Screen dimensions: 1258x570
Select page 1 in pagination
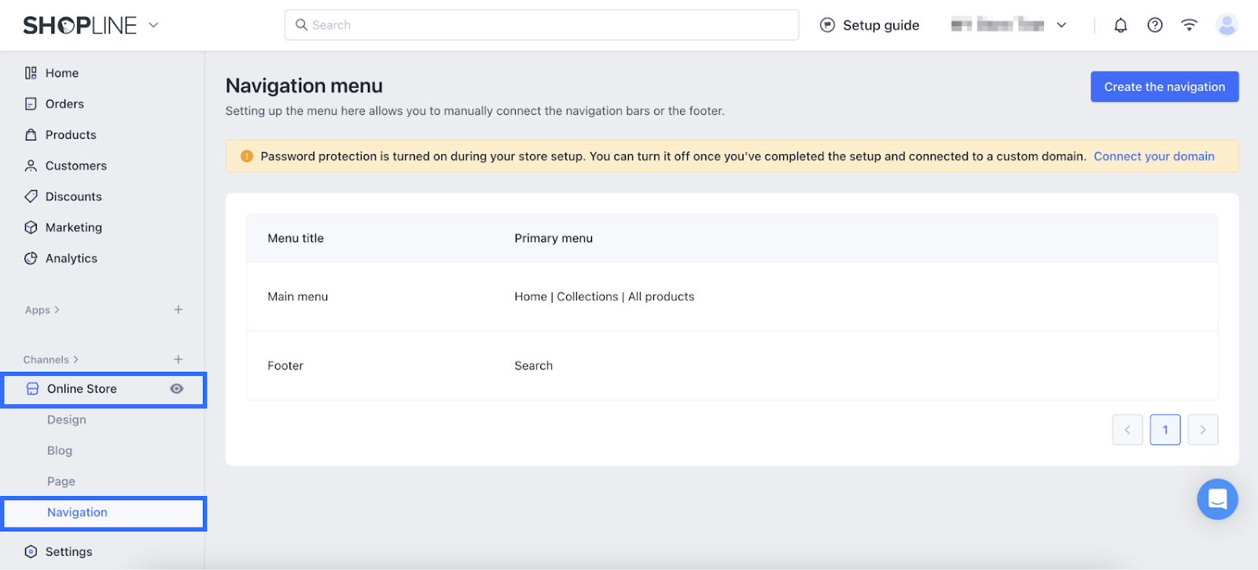pos(1165,429)
